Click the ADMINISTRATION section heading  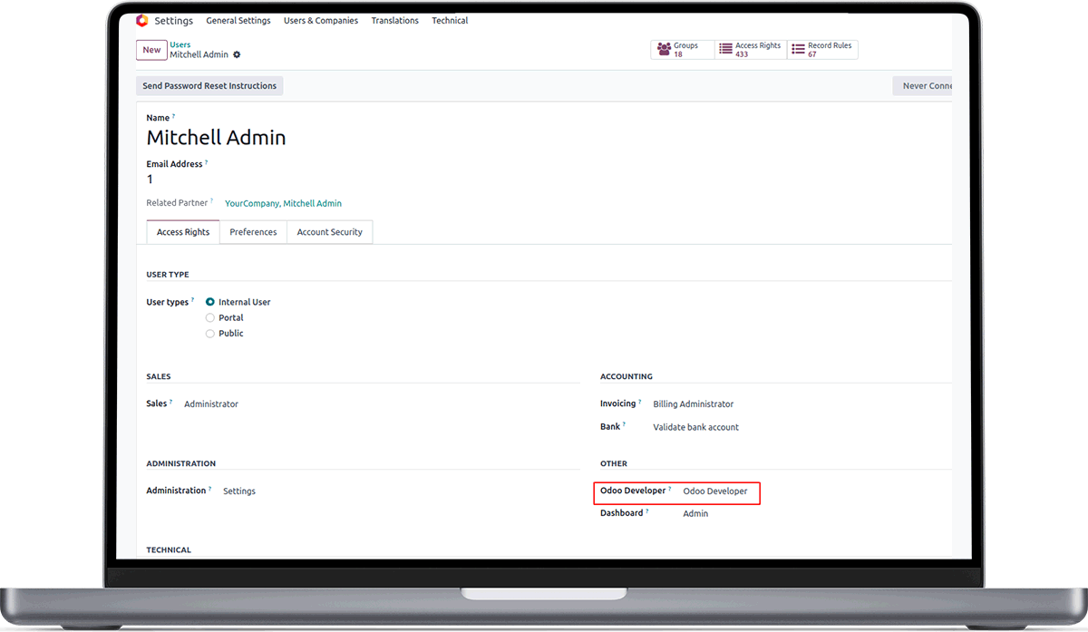(181, 463)
